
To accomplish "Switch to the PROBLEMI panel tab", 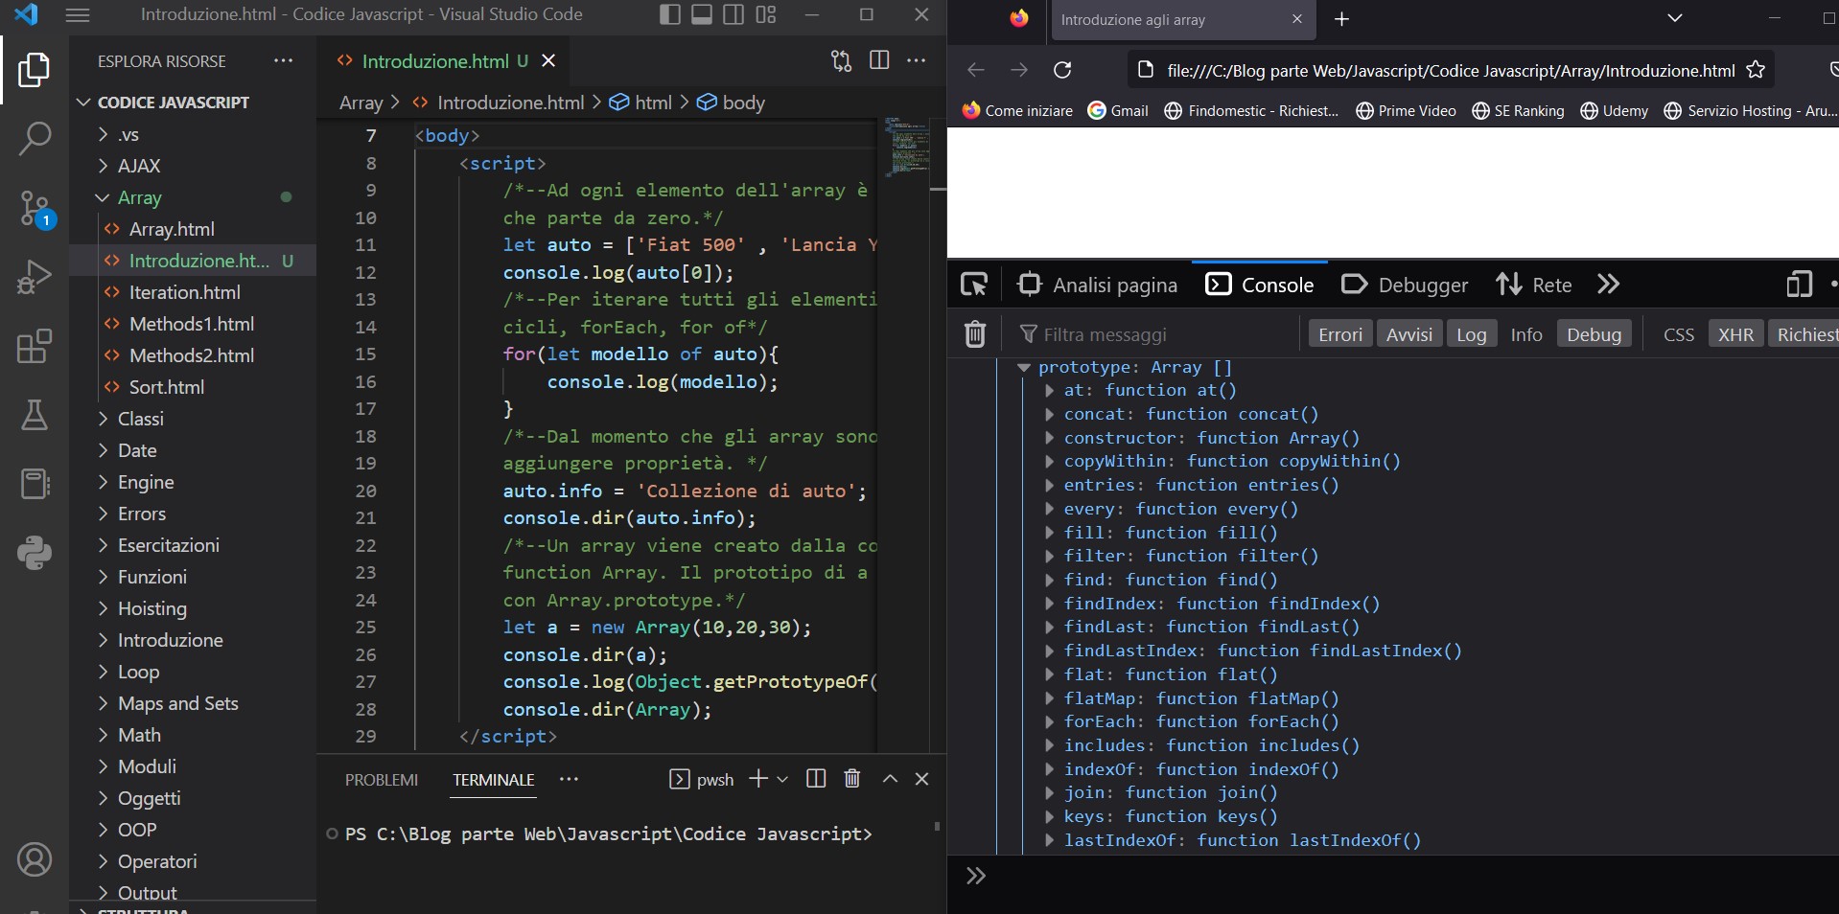I will (x=382, y=780).
